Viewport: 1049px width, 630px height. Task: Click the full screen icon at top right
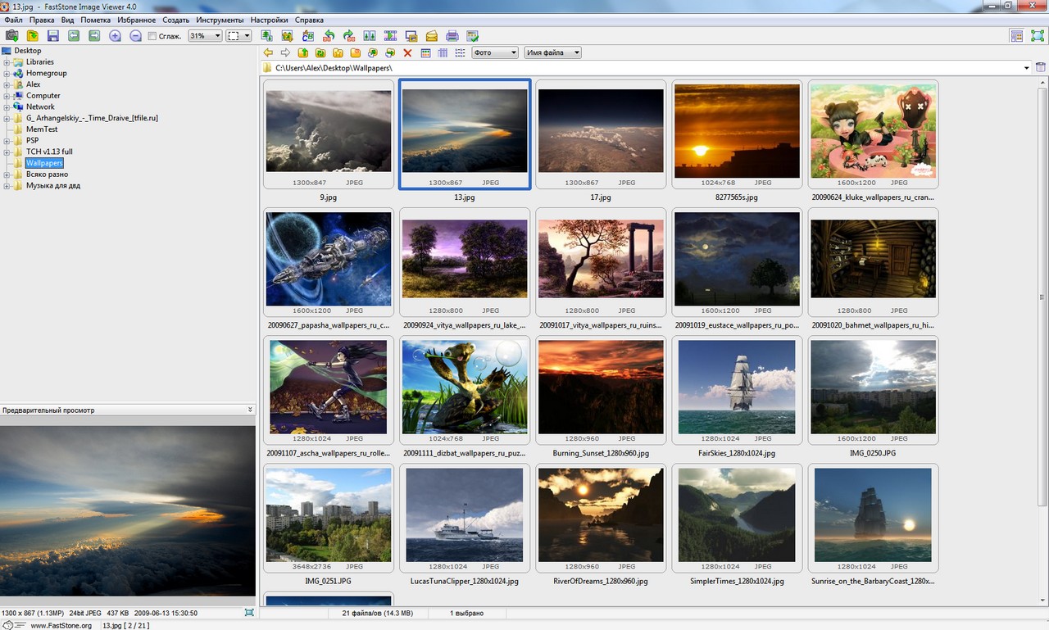[1038, 35]
